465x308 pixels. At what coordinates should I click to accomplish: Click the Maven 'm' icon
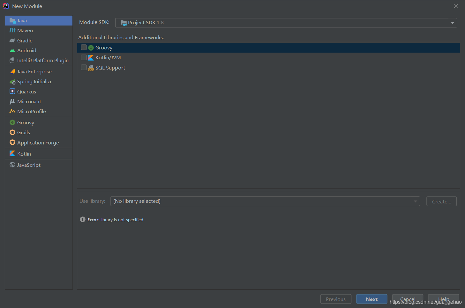tap(12, 30)
